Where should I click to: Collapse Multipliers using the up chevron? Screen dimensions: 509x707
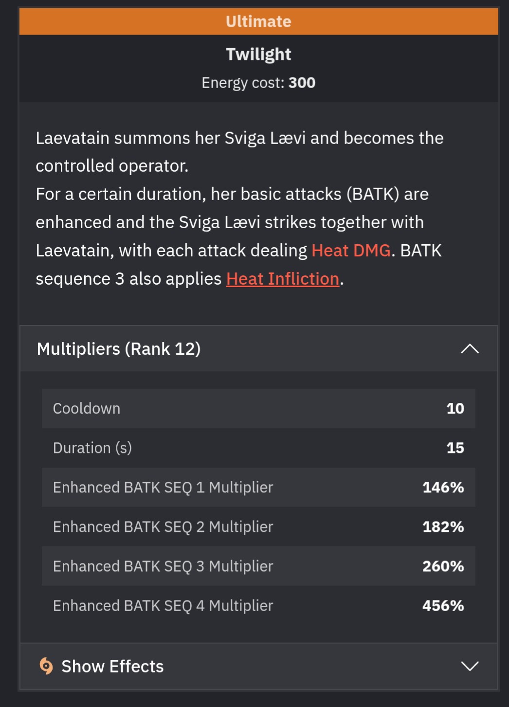coord(470,349)
